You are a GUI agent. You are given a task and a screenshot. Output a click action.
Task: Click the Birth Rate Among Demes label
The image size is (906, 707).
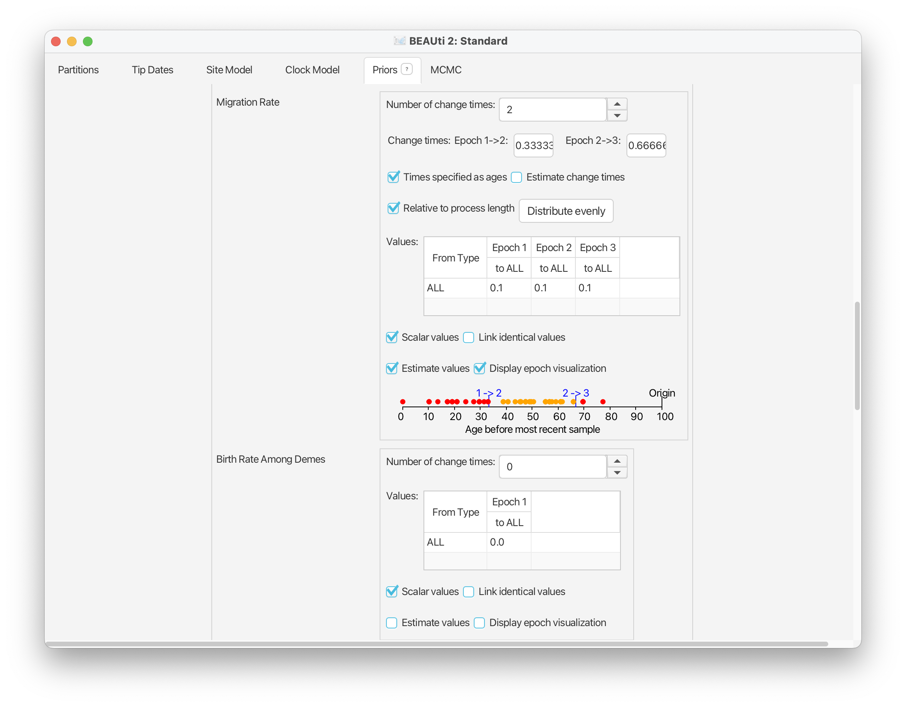(270, 459)
